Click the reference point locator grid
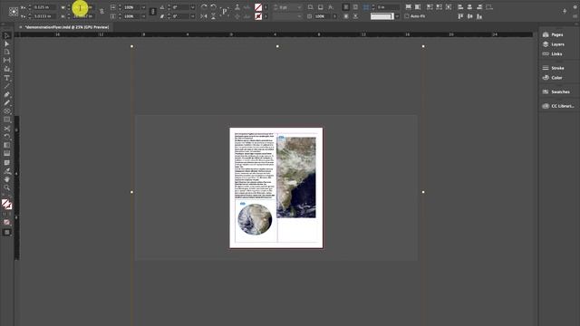The width and height of the screenshot is (580, 326). click(x=14, y=12)
